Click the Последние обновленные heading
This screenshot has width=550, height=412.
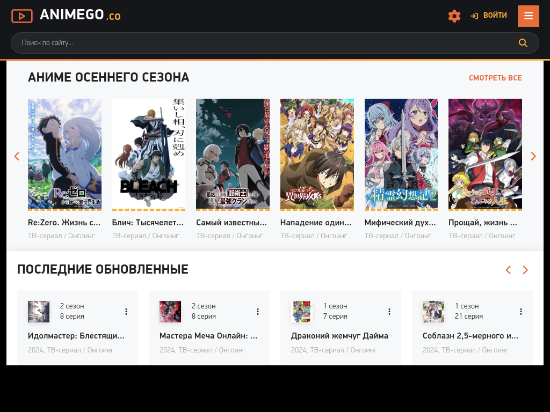tap(103, 269)
